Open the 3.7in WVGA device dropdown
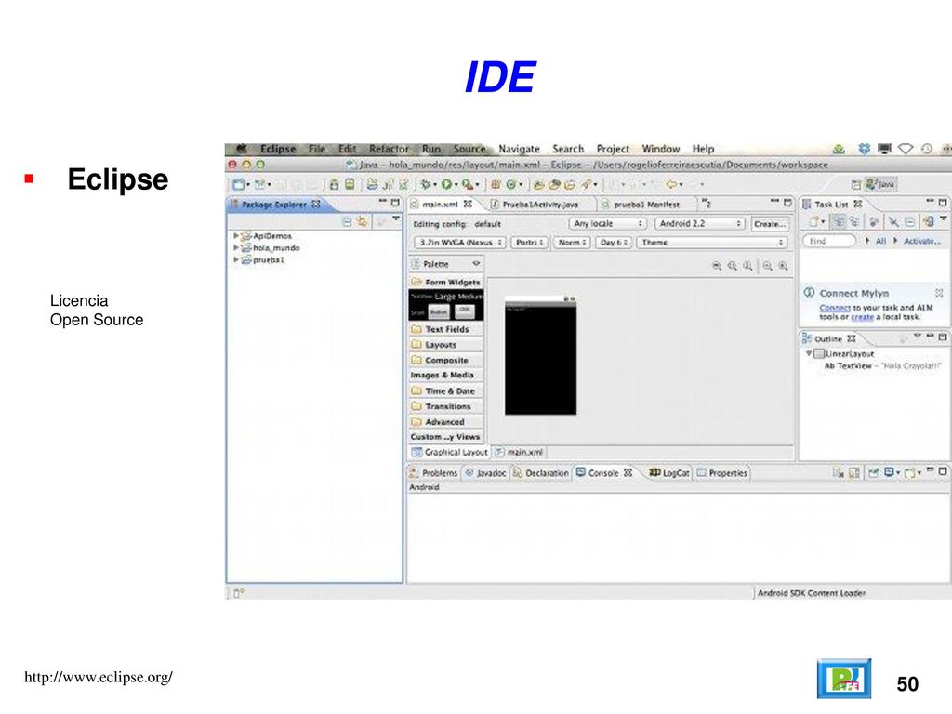The height and width of the screenshot is (714, 952). (x=460, y=243)
